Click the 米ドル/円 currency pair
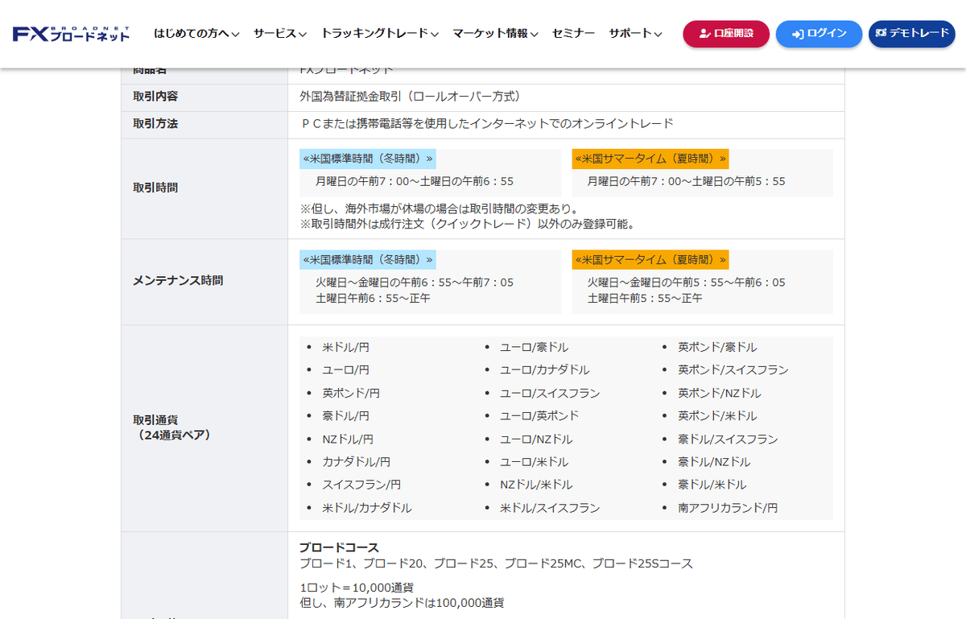966x619 pixels. (x=346, y=348)
